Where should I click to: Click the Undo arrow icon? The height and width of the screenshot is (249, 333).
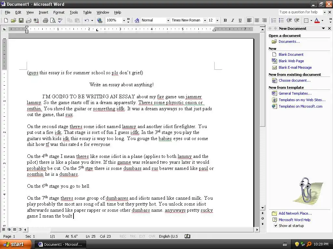87,20
